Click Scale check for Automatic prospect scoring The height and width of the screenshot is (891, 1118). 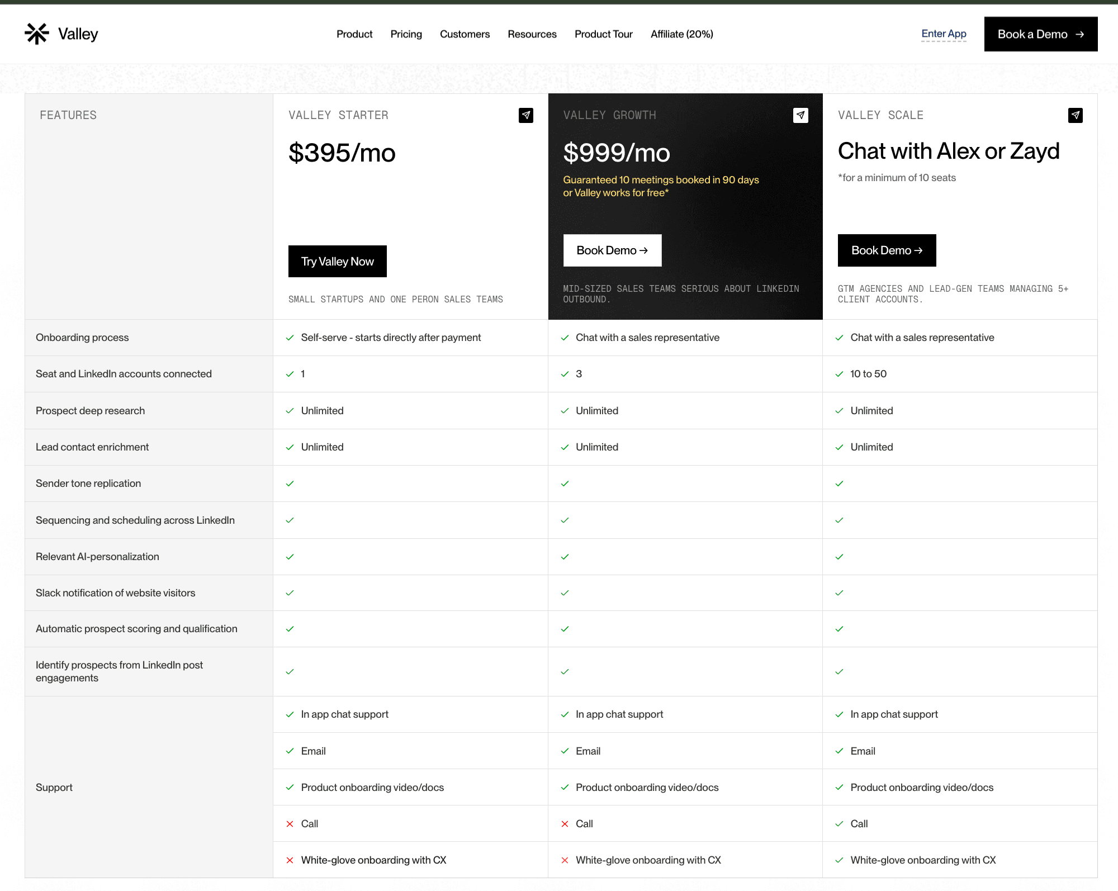coord(839,629)
